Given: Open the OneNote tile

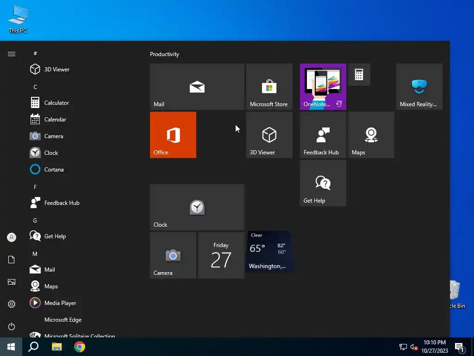Looking at the screenshot, I should coord(323,87).
